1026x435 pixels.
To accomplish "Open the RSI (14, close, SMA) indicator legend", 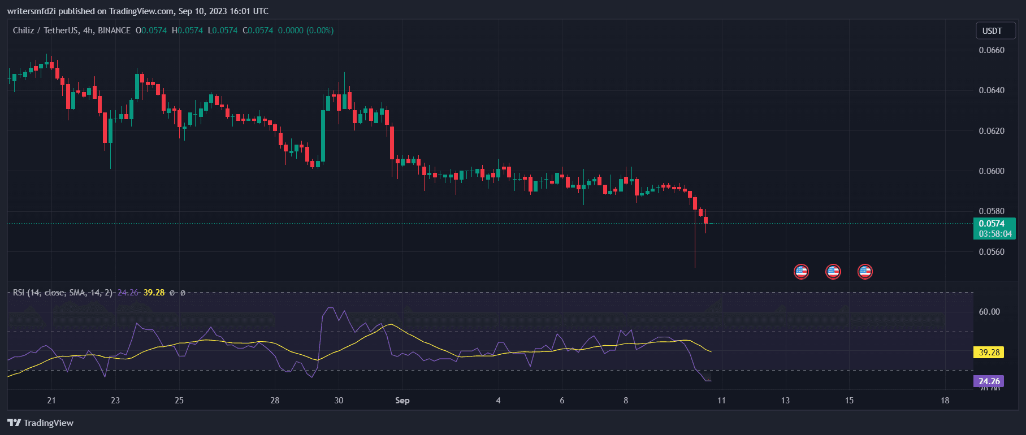I will click(62, 293).
